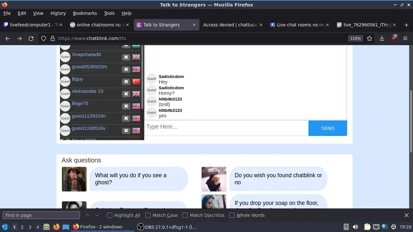Open Biige75 user profile link
Screen dimensions: 413x232
click(80, 103)
